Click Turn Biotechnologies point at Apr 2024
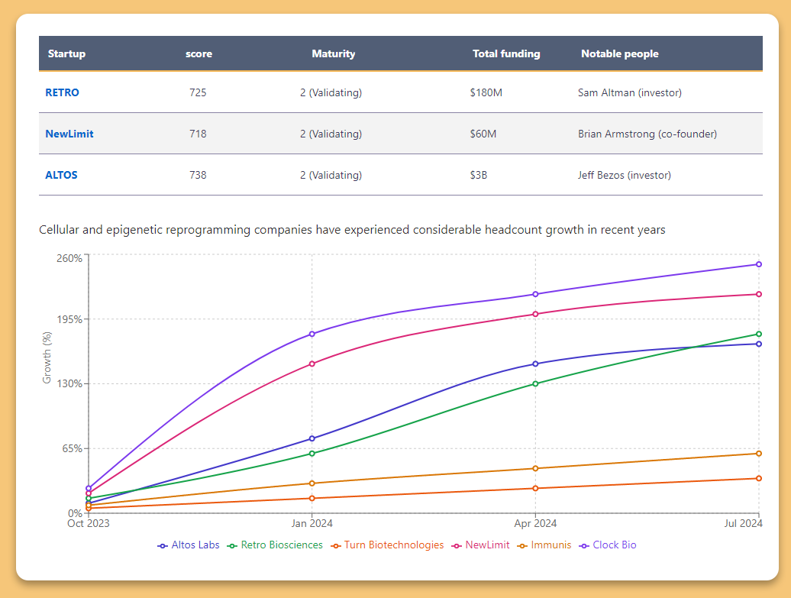 click(x=535, y=489)
